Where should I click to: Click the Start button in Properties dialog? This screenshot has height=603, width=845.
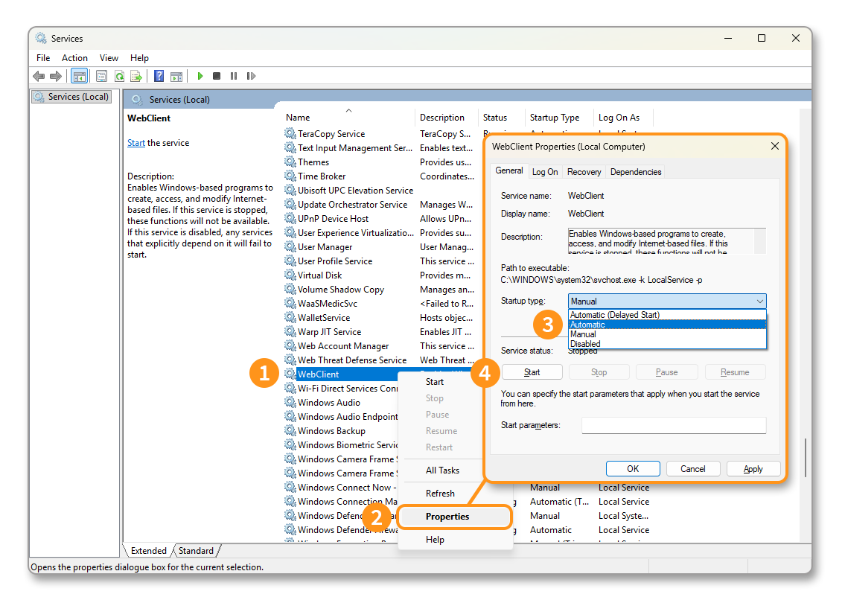(532, 372)
